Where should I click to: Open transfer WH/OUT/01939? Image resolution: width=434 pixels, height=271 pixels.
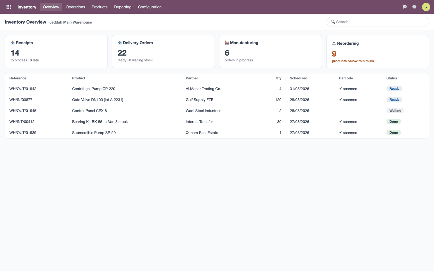pyautogui.click(x=23, y=133)
